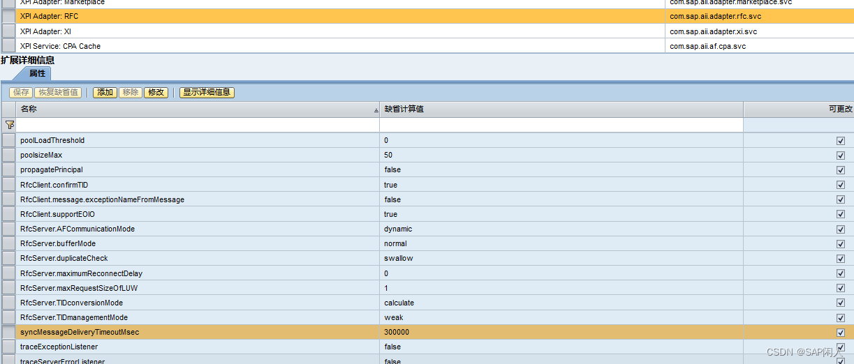Toggle the RfcServer.duplicateCheck modifiable checkbox

click(x=841, y=258)
